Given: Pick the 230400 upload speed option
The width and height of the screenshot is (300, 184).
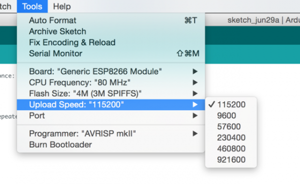Looking at the screenshot, I should 231,138.
